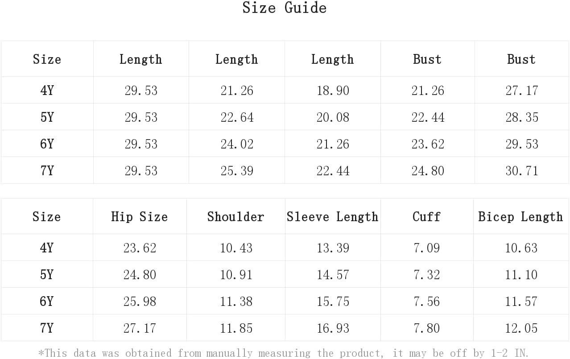Image resolution: width=570 pixels, height=359 pixels.
Task: Select the Bicep Length header
Action: (x=520, y=217)
